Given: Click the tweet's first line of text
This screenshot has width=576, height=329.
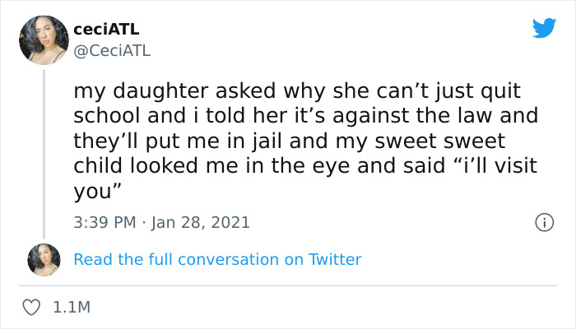Looking at the screenshot, I should 295,89.
